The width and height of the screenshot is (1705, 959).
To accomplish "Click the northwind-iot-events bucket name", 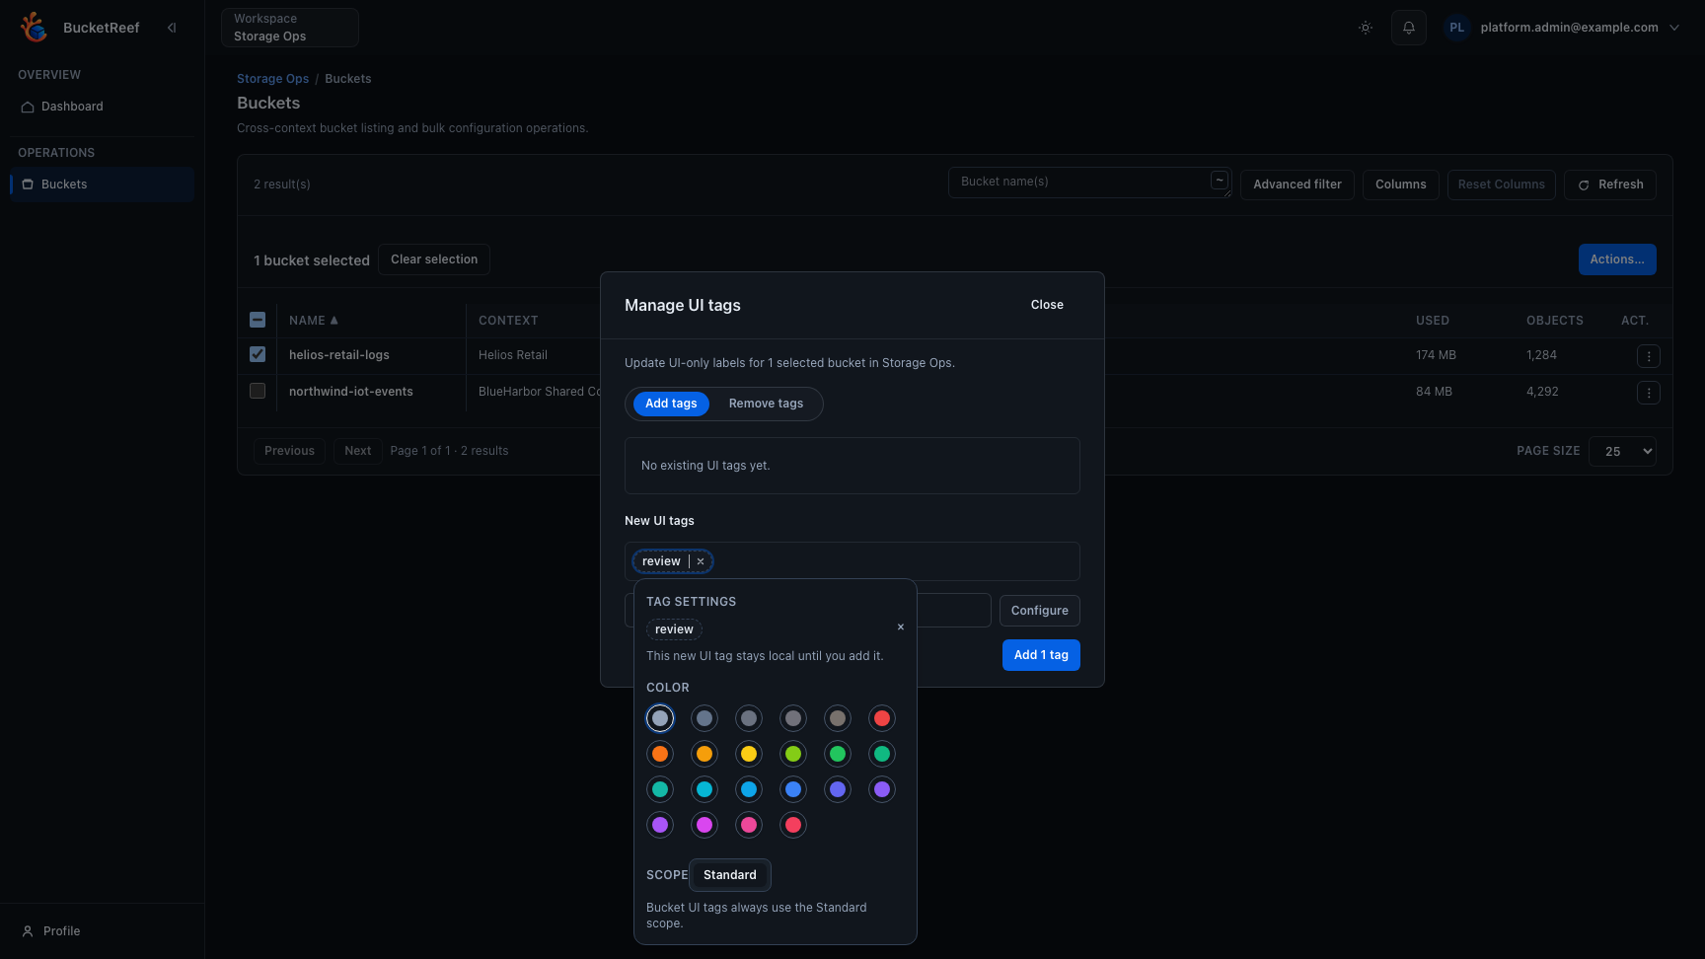I will pos(351,392).
